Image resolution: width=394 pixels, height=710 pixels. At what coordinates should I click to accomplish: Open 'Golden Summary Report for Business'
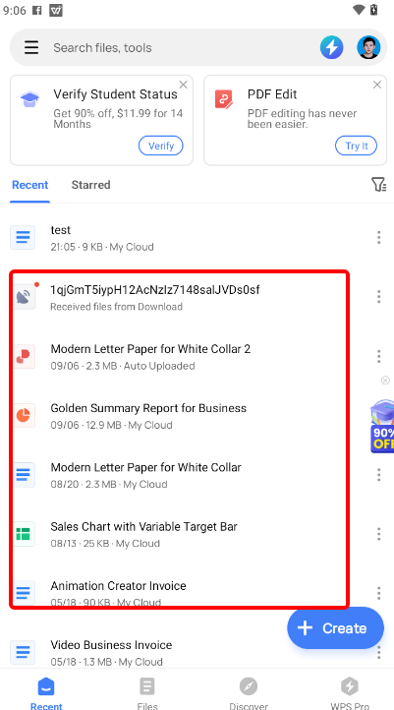click(148, 408)
